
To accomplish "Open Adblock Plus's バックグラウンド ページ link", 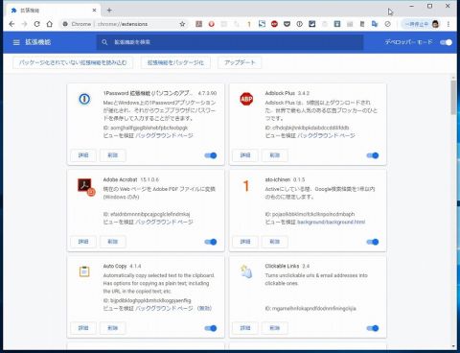I will point(327,135).
